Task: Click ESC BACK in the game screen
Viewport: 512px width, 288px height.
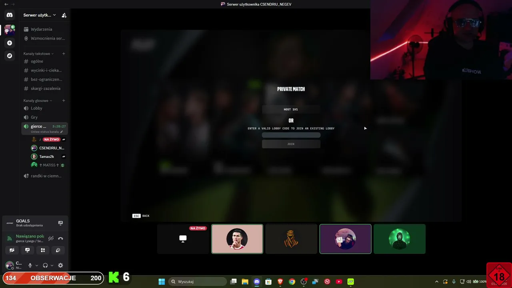Action: 141,216
